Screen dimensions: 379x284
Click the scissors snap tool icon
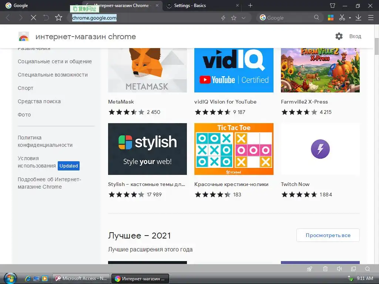(342, 18)
